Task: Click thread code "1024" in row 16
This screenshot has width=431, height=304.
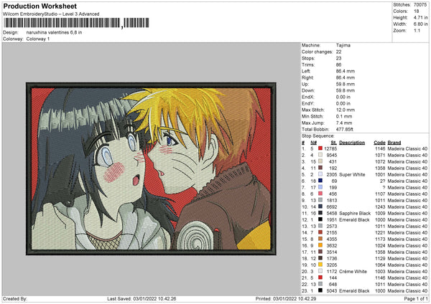Action: pos(380,245)
